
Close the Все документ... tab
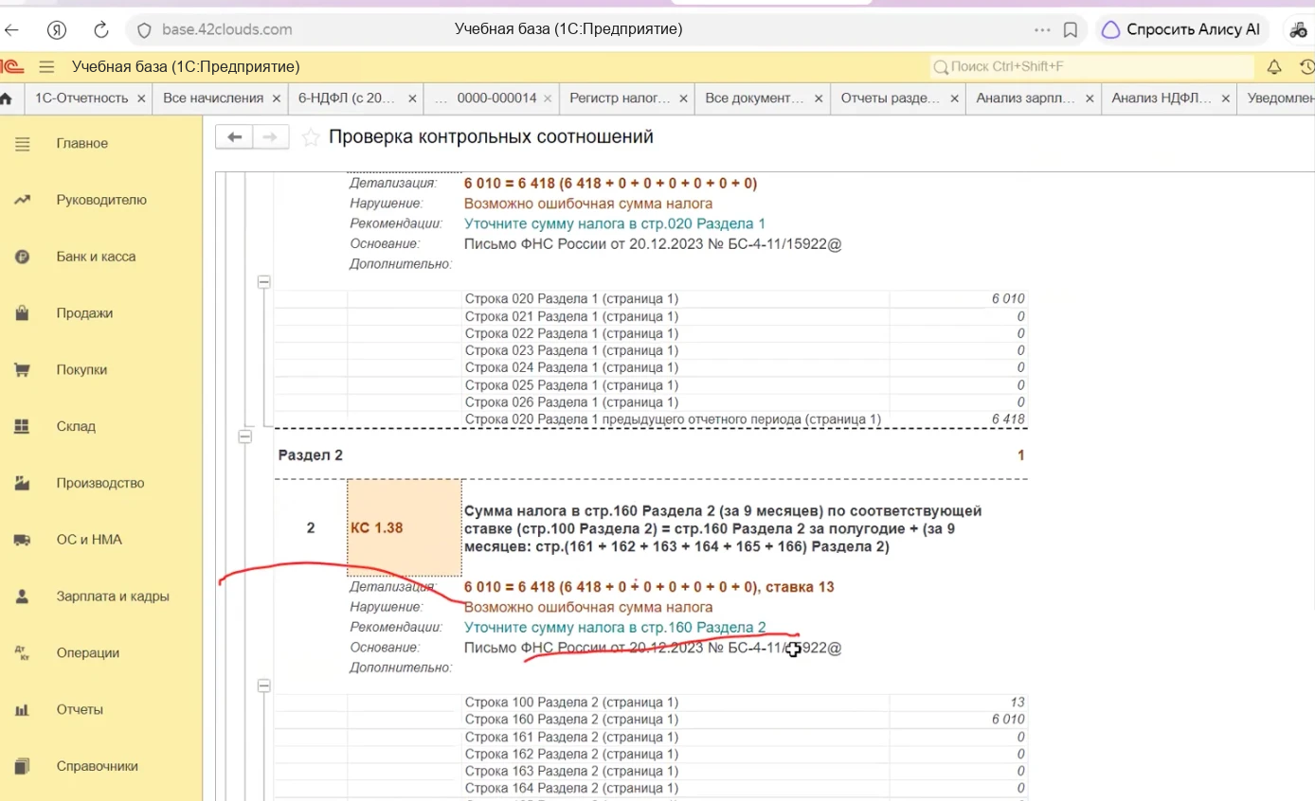click(x=819, y=98)
